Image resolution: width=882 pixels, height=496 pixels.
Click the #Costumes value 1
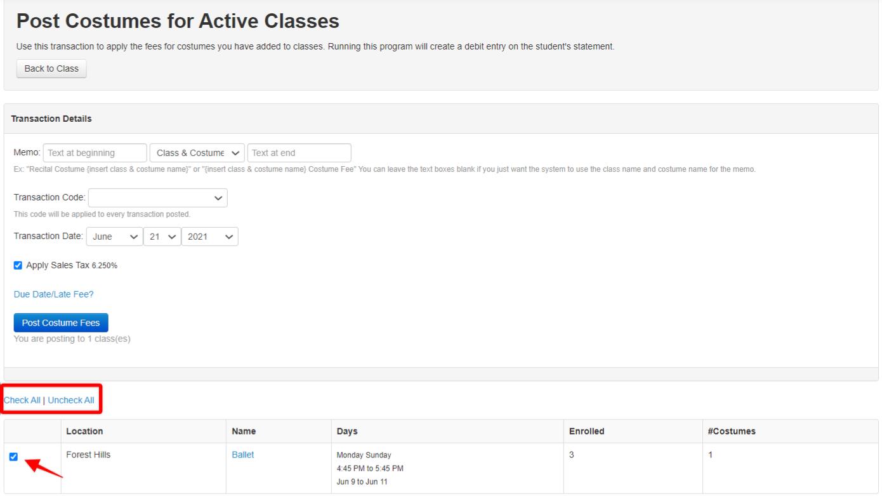[x=710, y=455]
